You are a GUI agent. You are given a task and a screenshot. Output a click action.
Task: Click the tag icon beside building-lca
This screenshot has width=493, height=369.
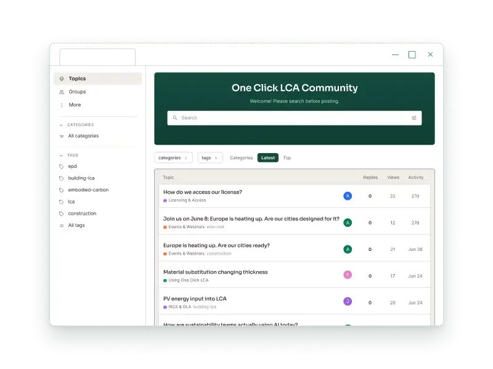61,178
